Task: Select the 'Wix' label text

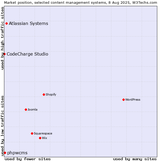Action: coord(45,138)
